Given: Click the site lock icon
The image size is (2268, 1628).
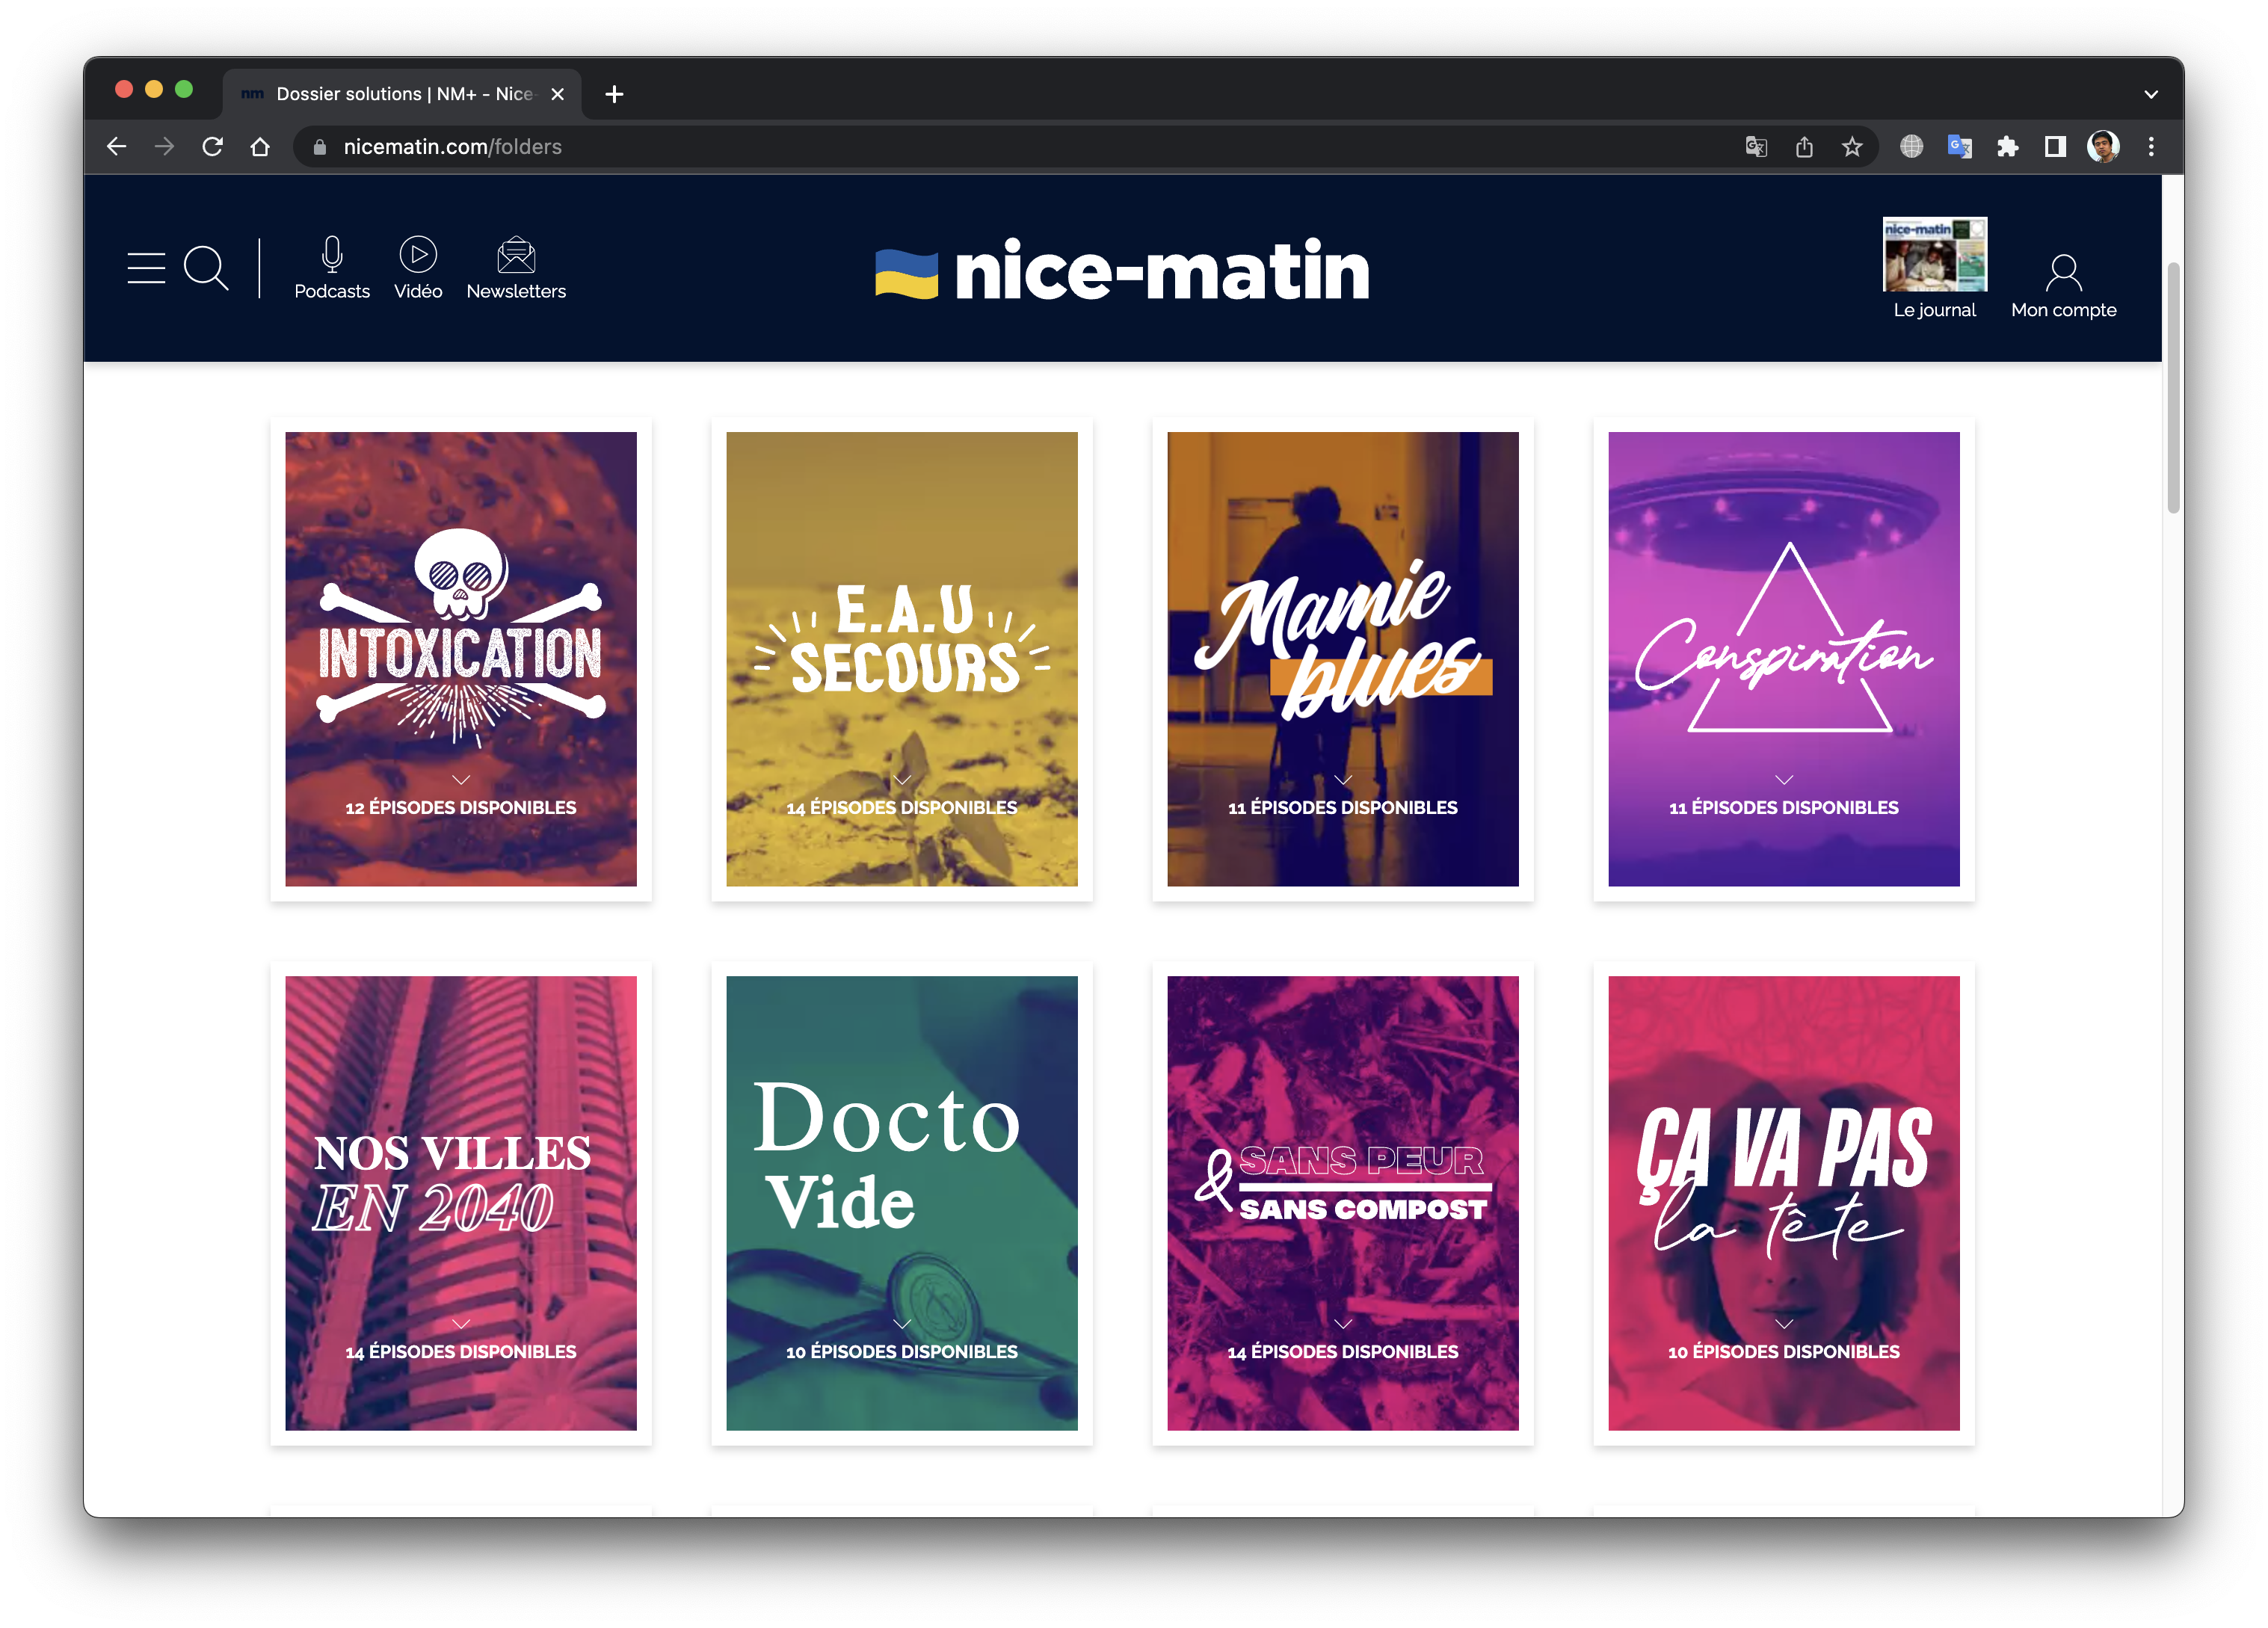Looking at the screenshot, I should click(320, 147).
